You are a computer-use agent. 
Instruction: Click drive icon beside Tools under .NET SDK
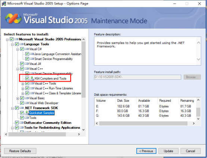(27, 118)
